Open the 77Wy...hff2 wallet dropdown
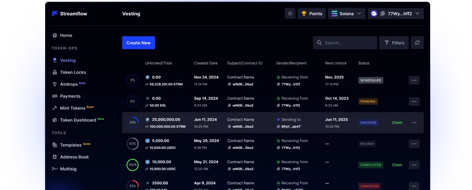472x190 pixels. point(395,14)
